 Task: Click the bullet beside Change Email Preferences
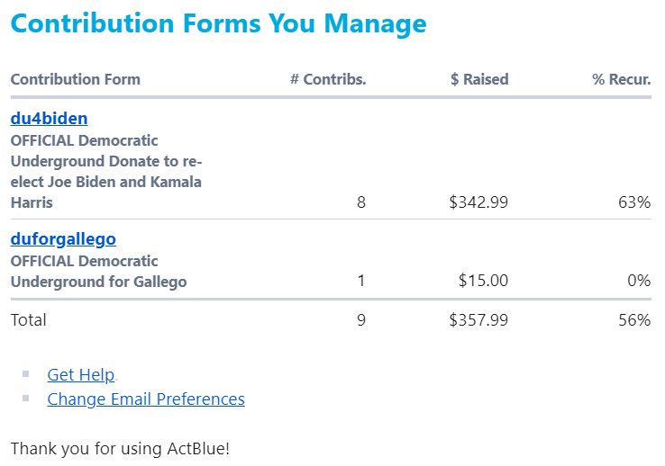26,399
